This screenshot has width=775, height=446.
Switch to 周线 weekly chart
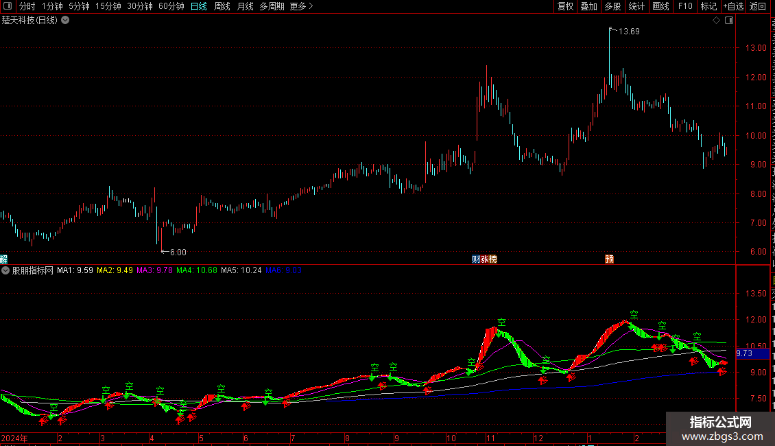tap(222, 6)
